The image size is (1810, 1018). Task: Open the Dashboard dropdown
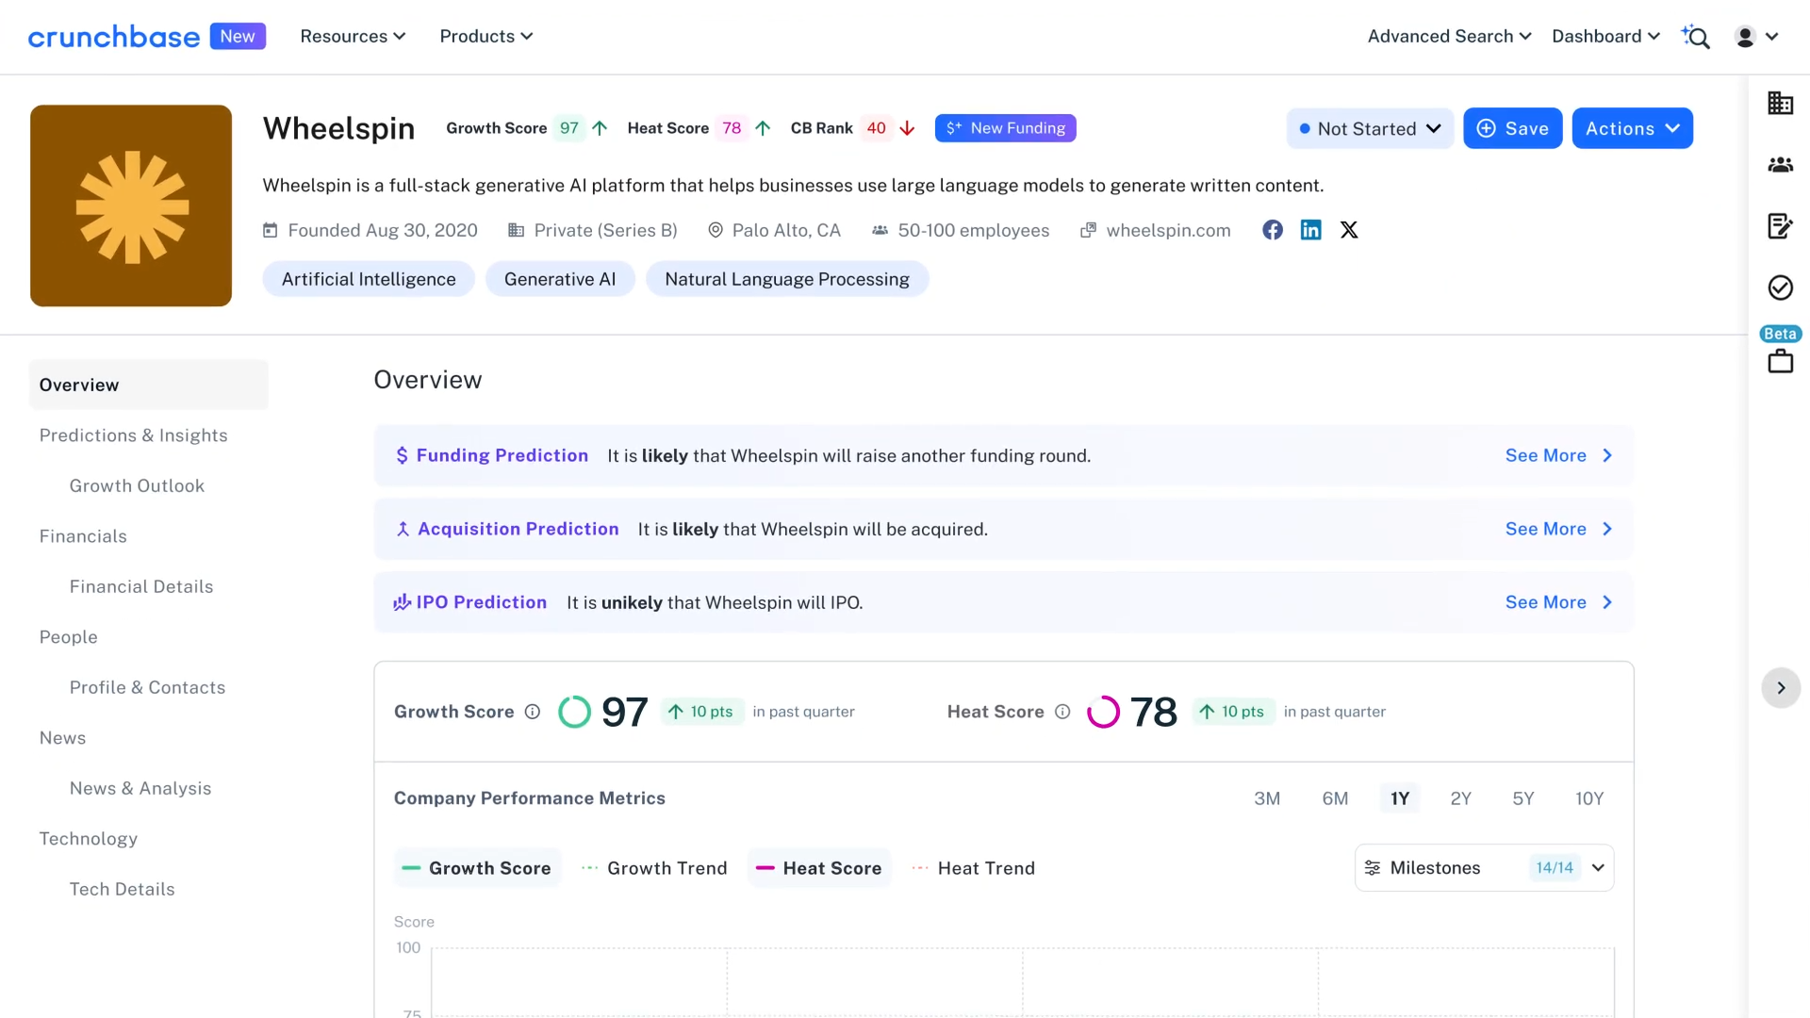[x=1605, y=37]
